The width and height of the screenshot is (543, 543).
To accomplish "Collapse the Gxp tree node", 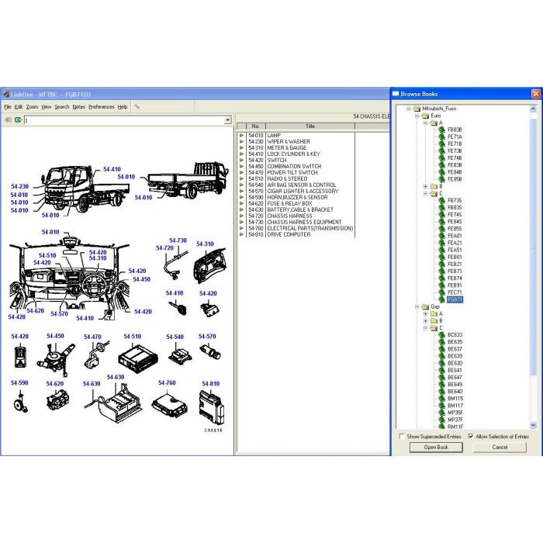I will coord(417,307).
